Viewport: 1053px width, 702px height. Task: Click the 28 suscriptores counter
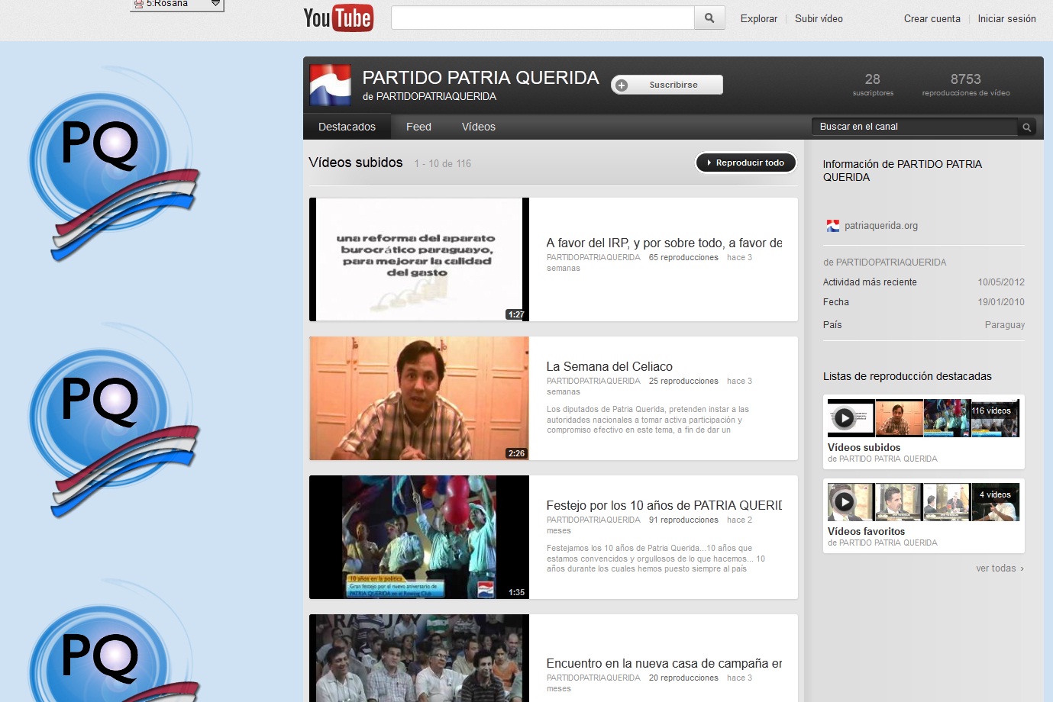[x=873, y=84]
